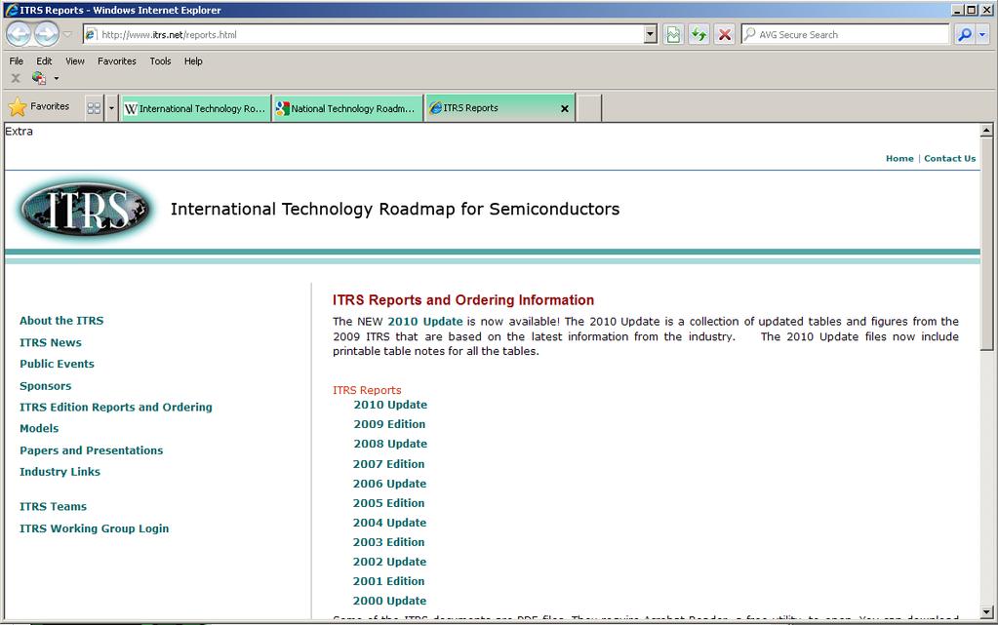Open About the ITRS page
This screenshot has width=998, height=625.
61,321
